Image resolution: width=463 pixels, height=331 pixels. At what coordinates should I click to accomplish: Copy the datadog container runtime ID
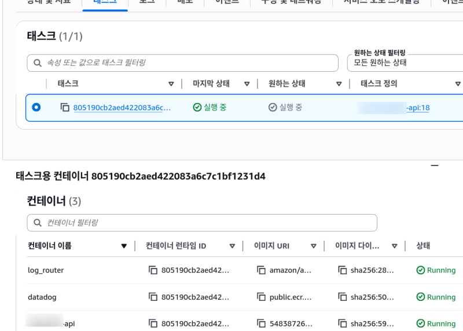tap(153, 297)
